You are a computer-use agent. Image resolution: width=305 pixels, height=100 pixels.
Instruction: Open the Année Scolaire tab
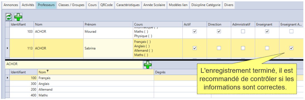coord(154,5)
